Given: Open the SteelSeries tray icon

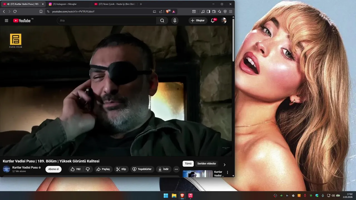Looking at the screenshot, I should (293, 196).
